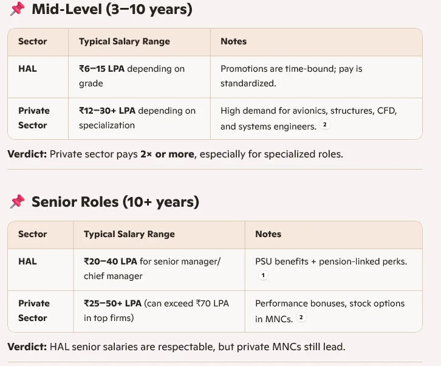Select the "Mid-Level (3–10 years)" heading
The height and width of the screenshot is (366, 441).
coord(112,10)
